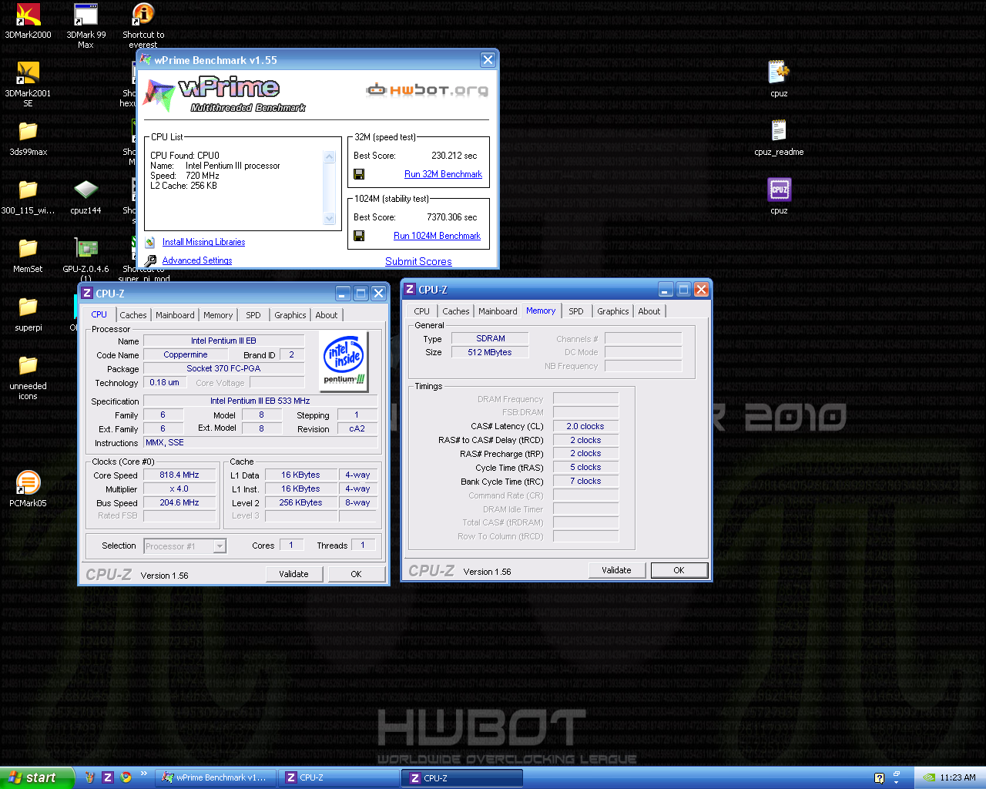The width and height of the screenshot is (986, 789).
Task: Click the 2.0 clocks CAS# Latency value
Action: click(x=585, y=426)
